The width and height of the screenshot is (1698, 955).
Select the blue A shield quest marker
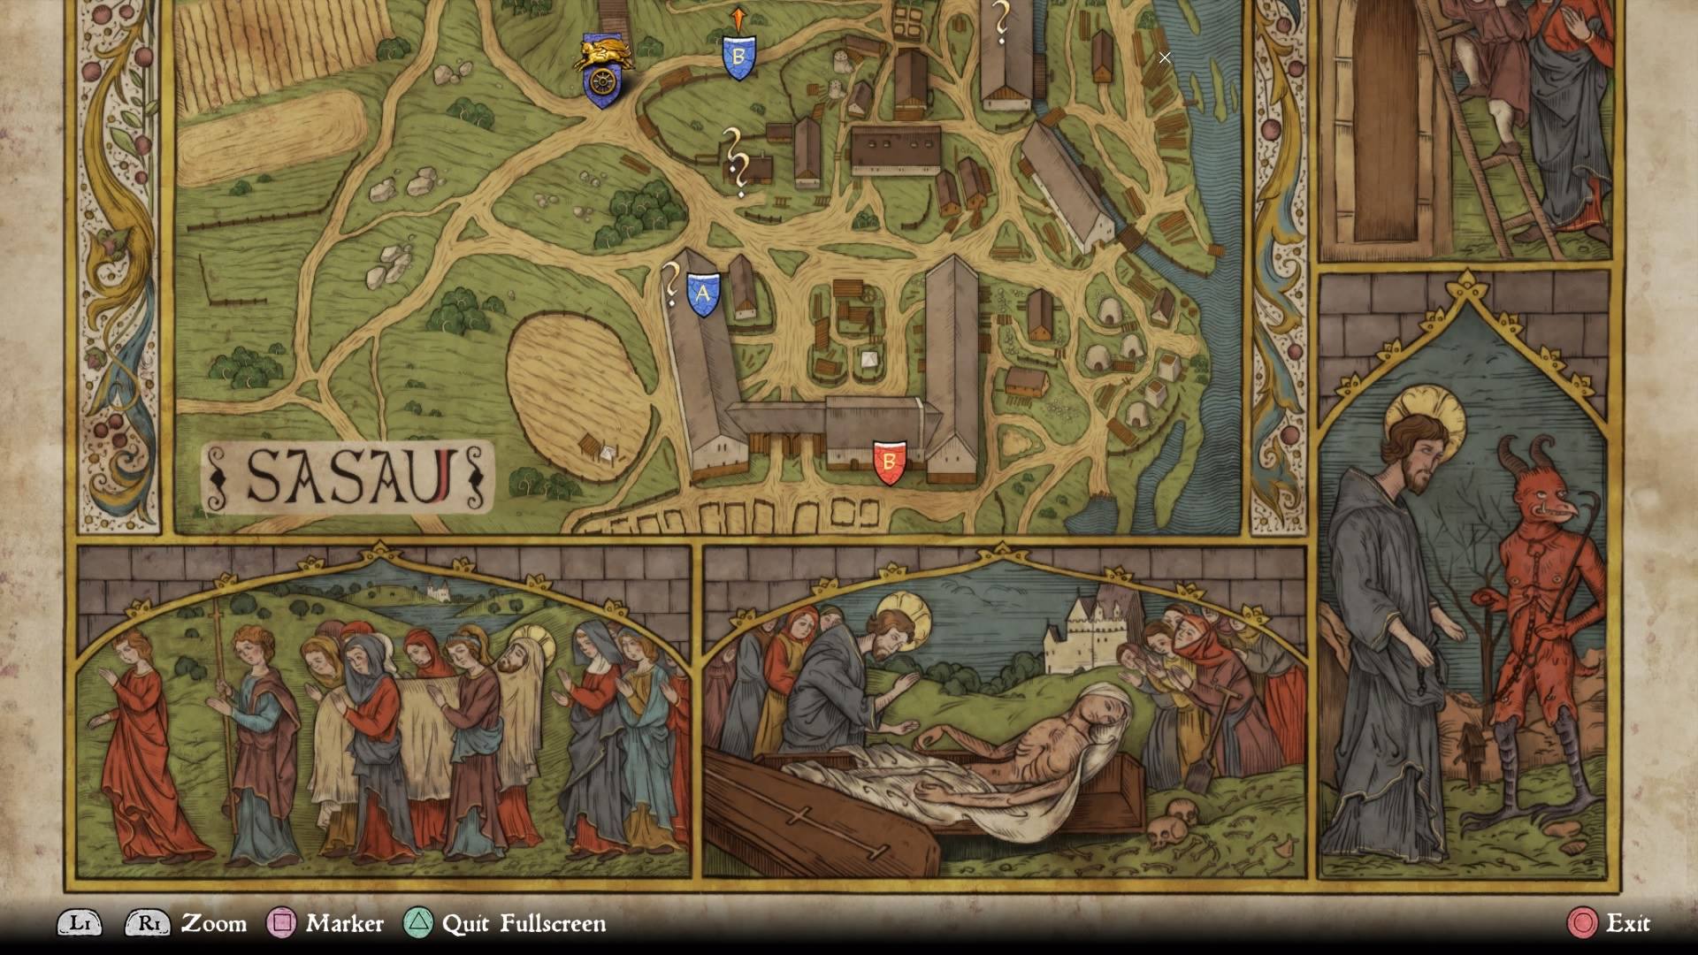pos(703,294)
